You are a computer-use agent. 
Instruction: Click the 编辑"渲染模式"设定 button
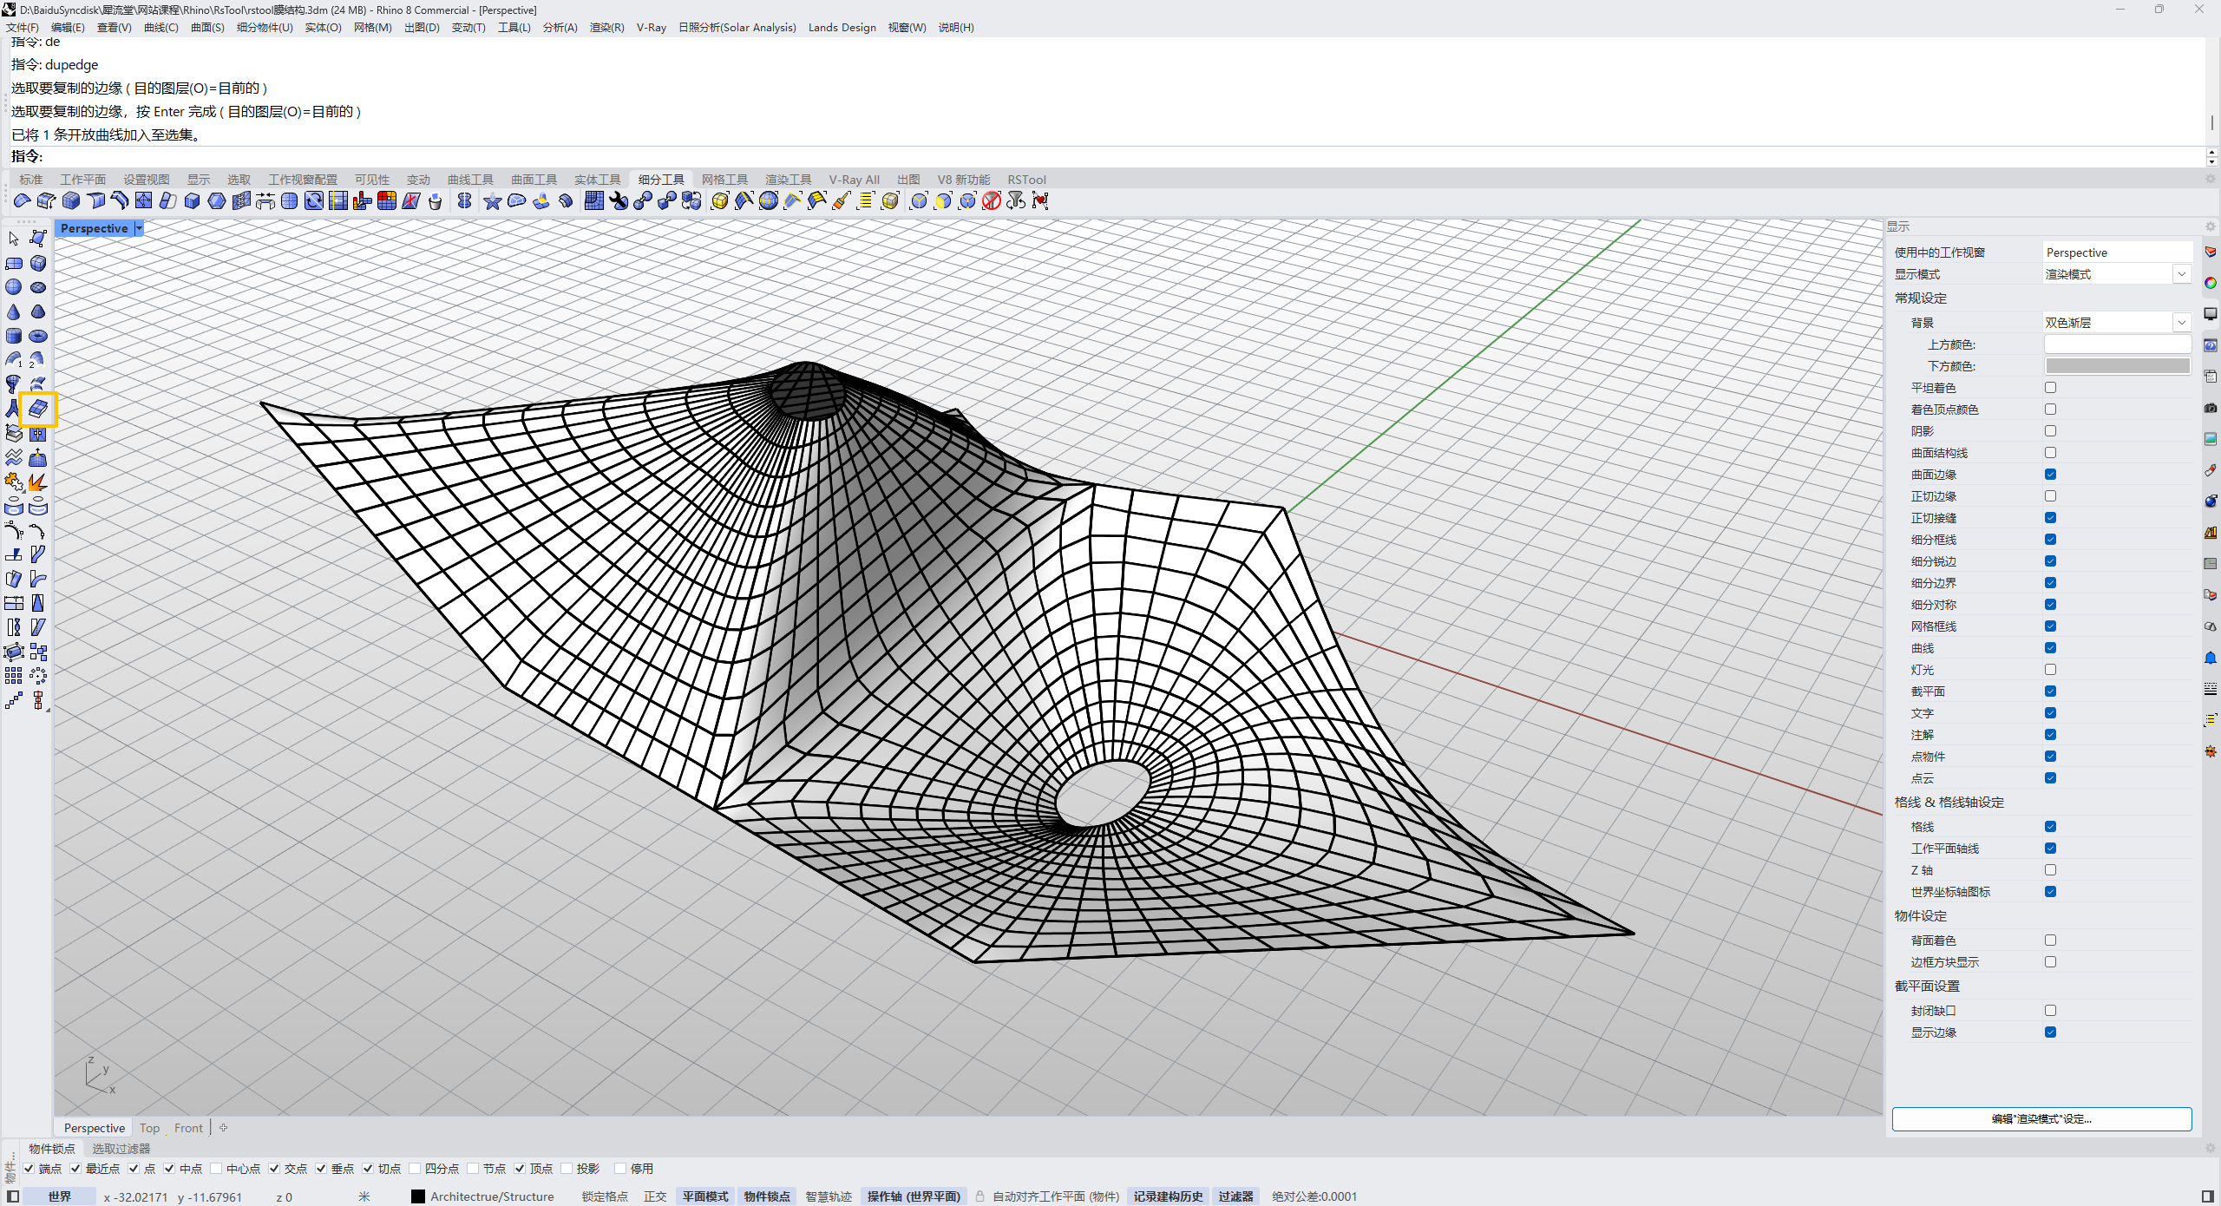click(2041, 1119)
